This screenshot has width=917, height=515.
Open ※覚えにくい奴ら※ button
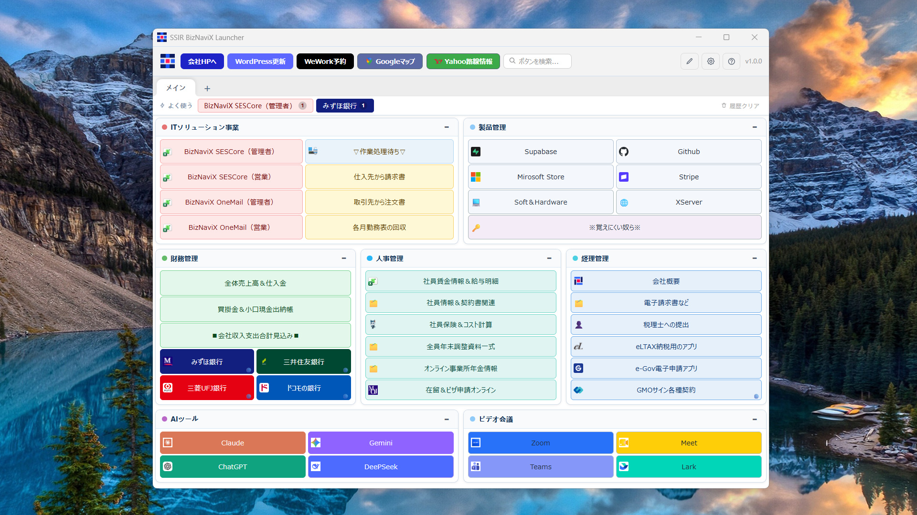coord(615,227)
